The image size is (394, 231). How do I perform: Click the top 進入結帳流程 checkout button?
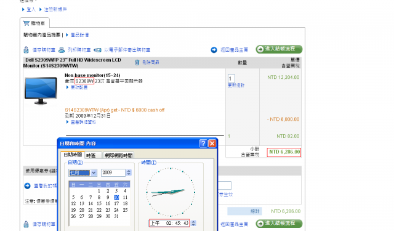tap(279, 49)
